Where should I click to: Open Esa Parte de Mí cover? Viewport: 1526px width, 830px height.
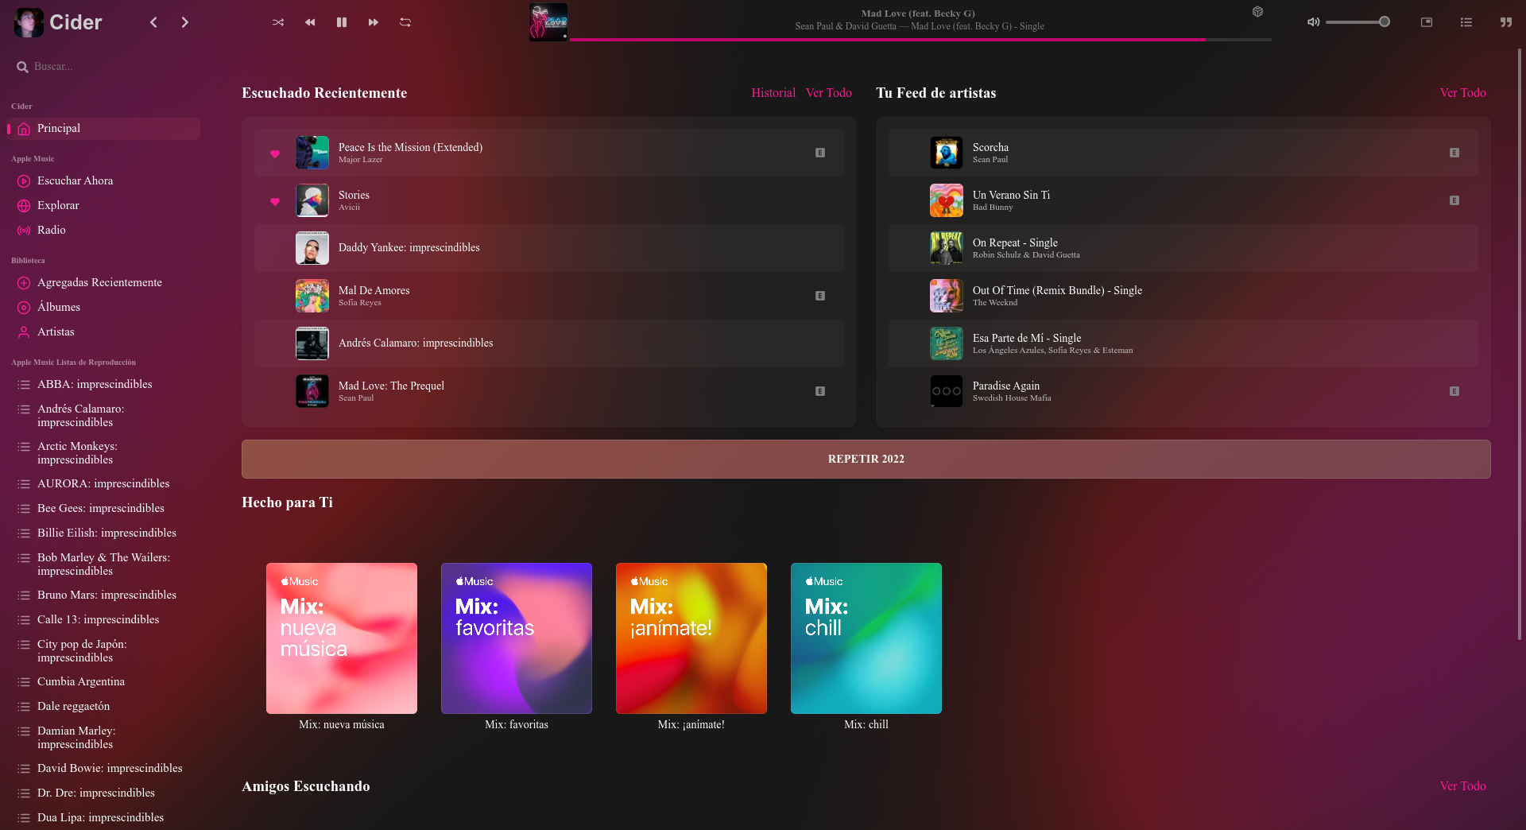[x=947, y=343]
